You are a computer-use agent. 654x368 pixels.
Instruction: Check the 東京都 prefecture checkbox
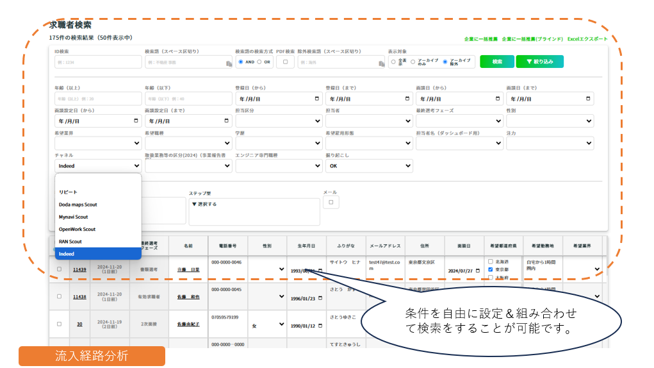[491, 270]
